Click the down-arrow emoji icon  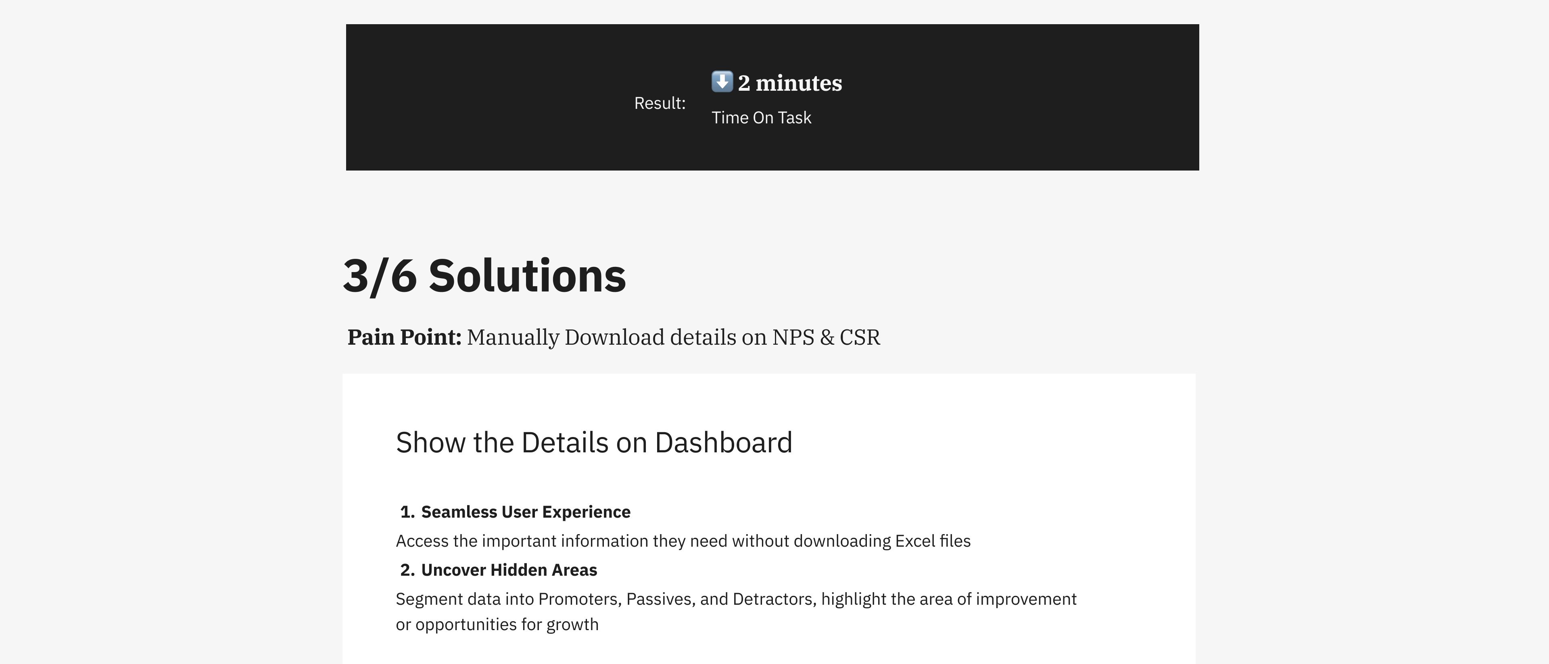tap(722, 82)
